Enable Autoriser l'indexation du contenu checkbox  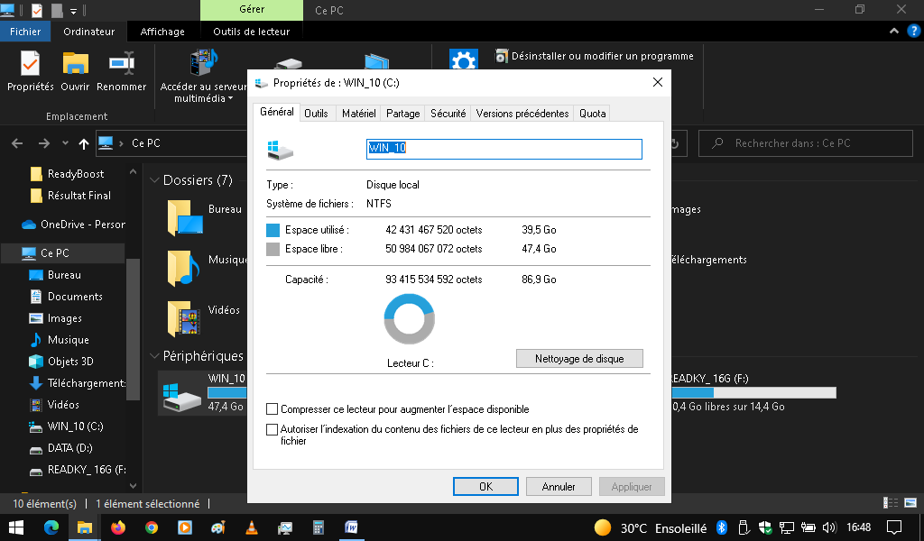point(272,430)
